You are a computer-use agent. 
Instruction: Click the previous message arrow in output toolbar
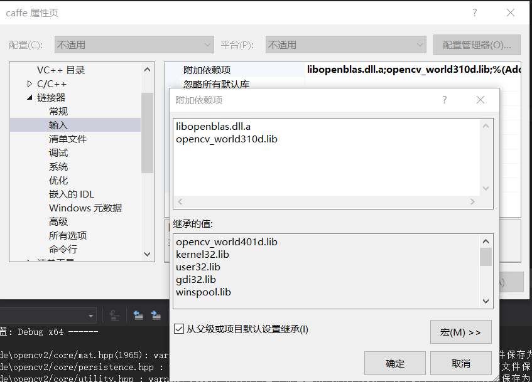tap(139, 316)
